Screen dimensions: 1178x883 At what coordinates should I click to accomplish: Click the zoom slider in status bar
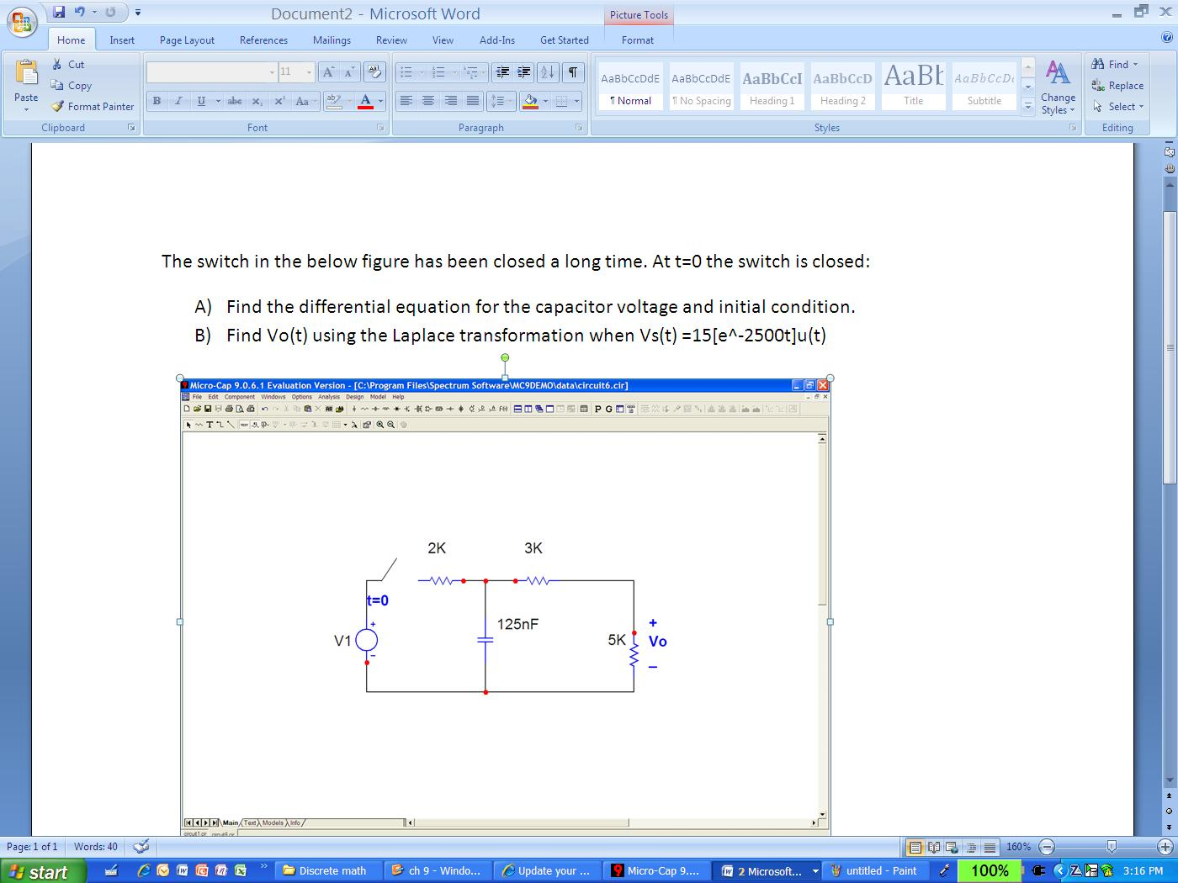click(x=1112, y=847)
